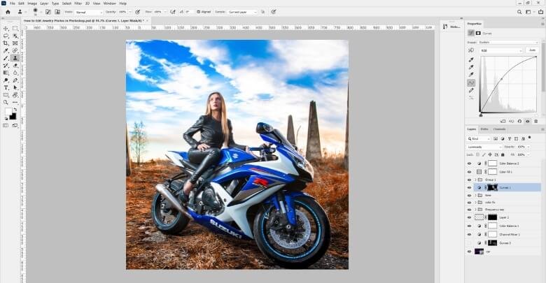Image resolution: width=546 pixels, height=283 pixels.
Task: Click the Auto button in Curves
Action: click(532, 50)
